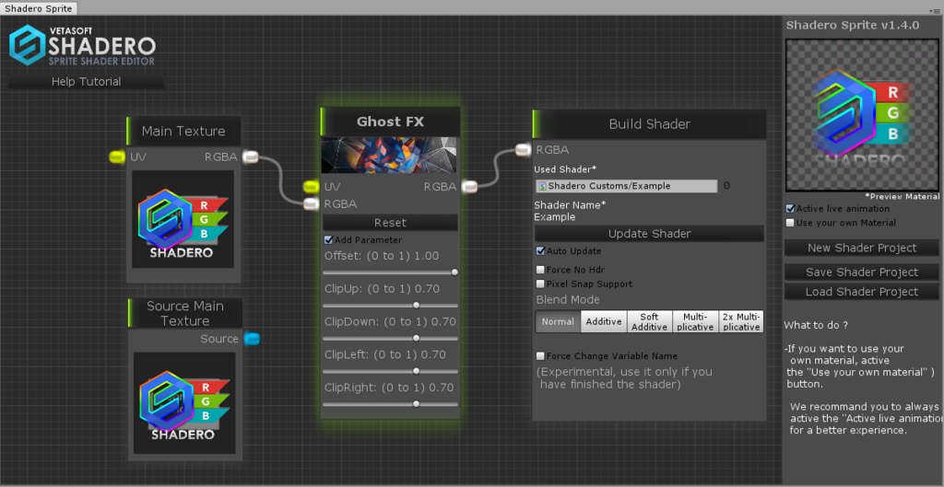The width and height of the screenshot is (944, 487).
Task: Click the ClipLeft slider handle
Action: 416,371
